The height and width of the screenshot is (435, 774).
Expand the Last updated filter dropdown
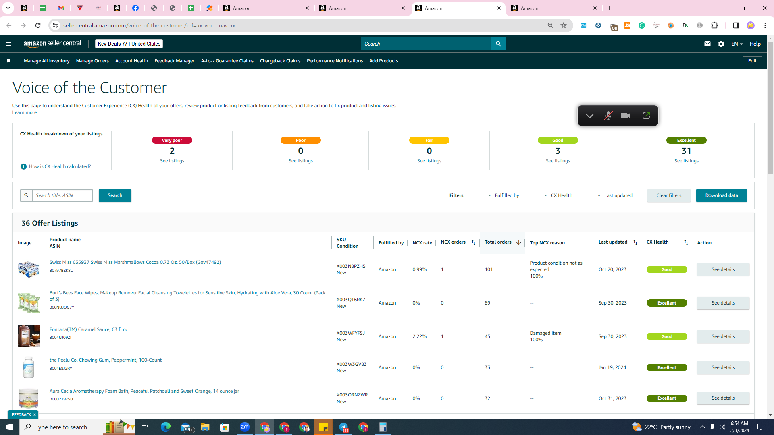(615, 195)
